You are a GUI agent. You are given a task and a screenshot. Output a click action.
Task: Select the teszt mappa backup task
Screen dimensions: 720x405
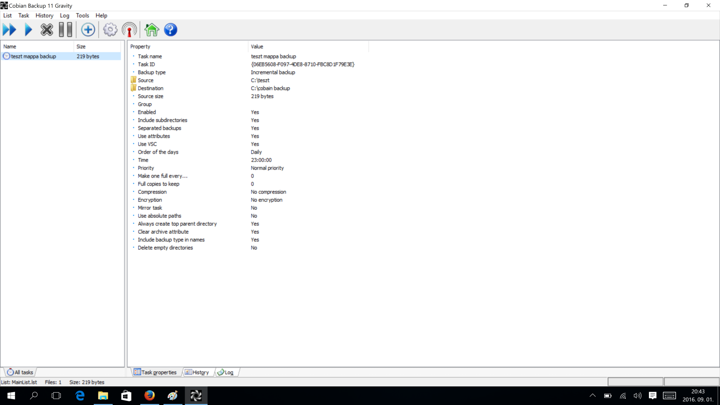click(33, 56)
